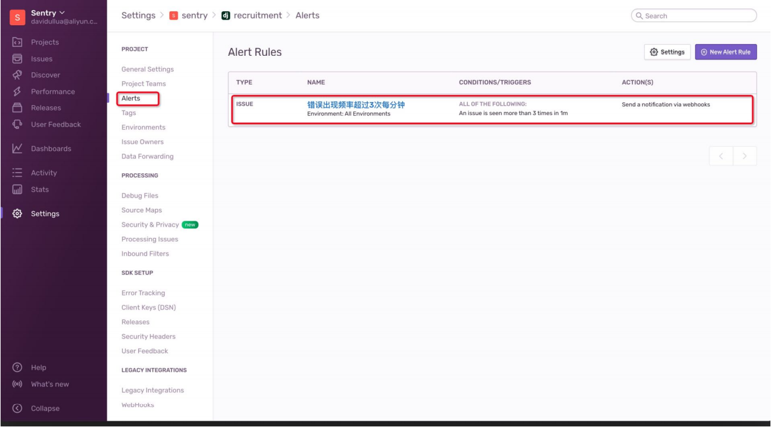
Task: Click the Help question mark icon
Action: click(x=18, y=368)
